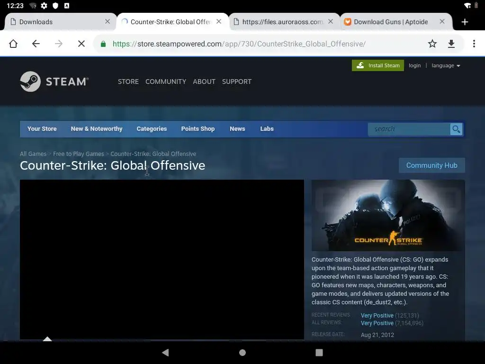Open the Your Store menu
Viewport: 485px width, 364px height.
(42, 129)
